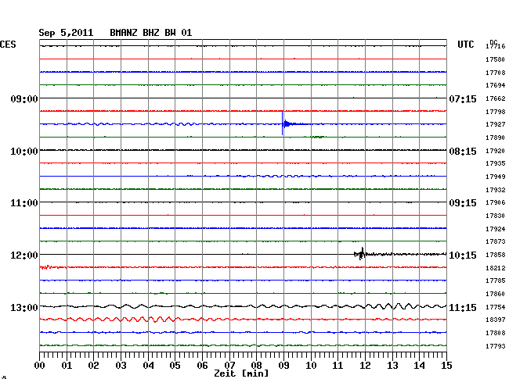This screenshot has height=386, width=509.
Task: Click the sharp blue spike near minute 09
Action: click(x=283, y=123)
